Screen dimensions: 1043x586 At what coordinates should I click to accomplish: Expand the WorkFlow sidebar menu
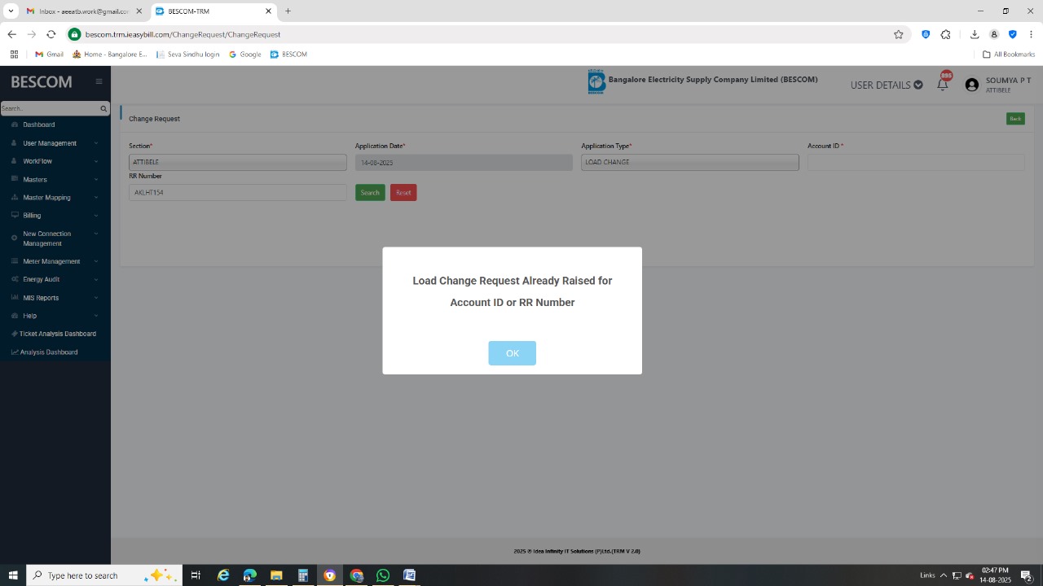55,161
